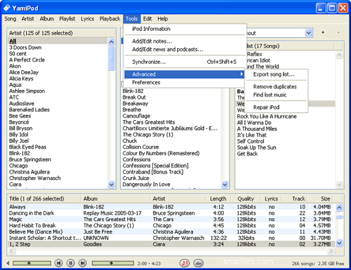
Task: Click the minus icon to remove playlist
Action: coord(338,33)
